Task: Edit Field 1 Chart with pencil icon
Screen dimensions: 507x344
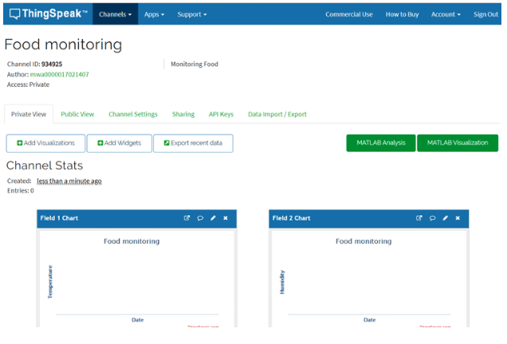Action: [213, 218]
